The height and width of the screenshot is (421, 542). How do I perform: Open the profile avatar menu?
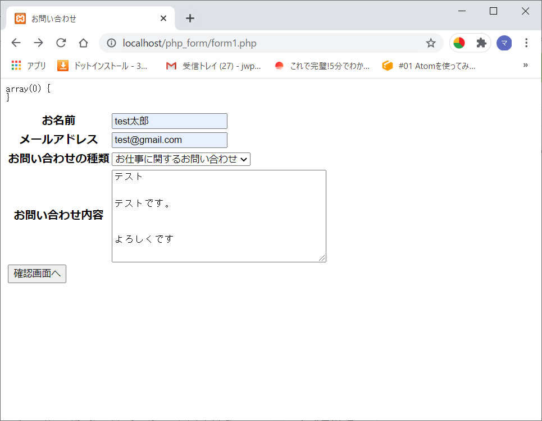504,43
